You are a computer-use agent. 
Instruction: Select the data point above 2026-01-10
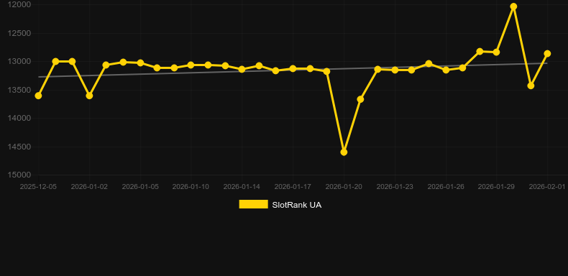coord(191,65)
